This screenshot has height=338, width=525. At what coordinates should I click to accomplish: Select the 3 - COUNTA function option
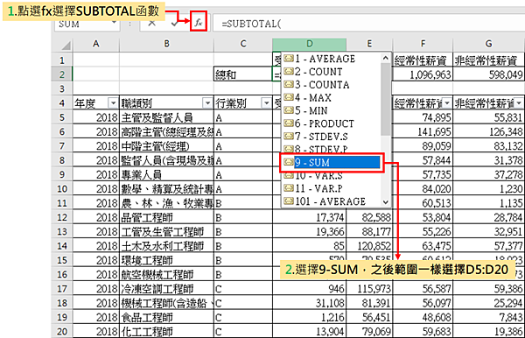tap(331, 85)
